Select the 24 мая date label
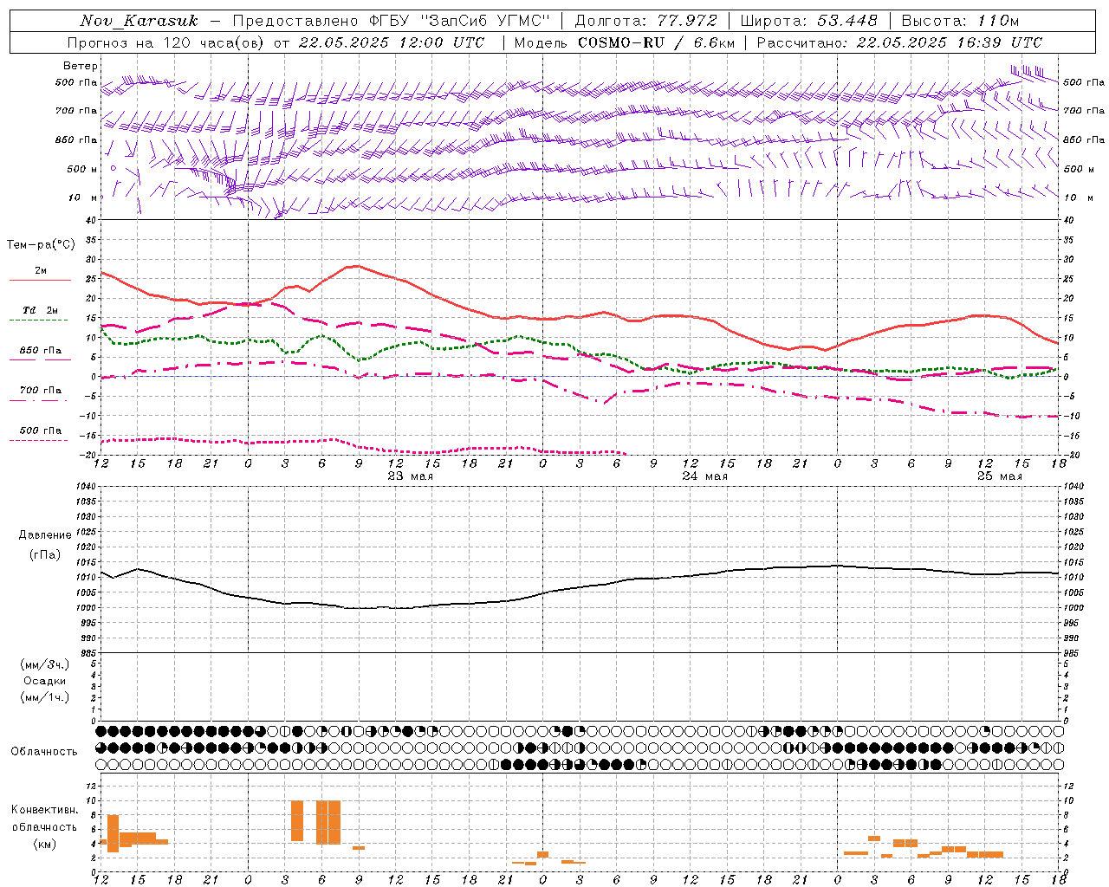Image resolution: width=1109 pixels, height=887 pixels. pos(705,476)
